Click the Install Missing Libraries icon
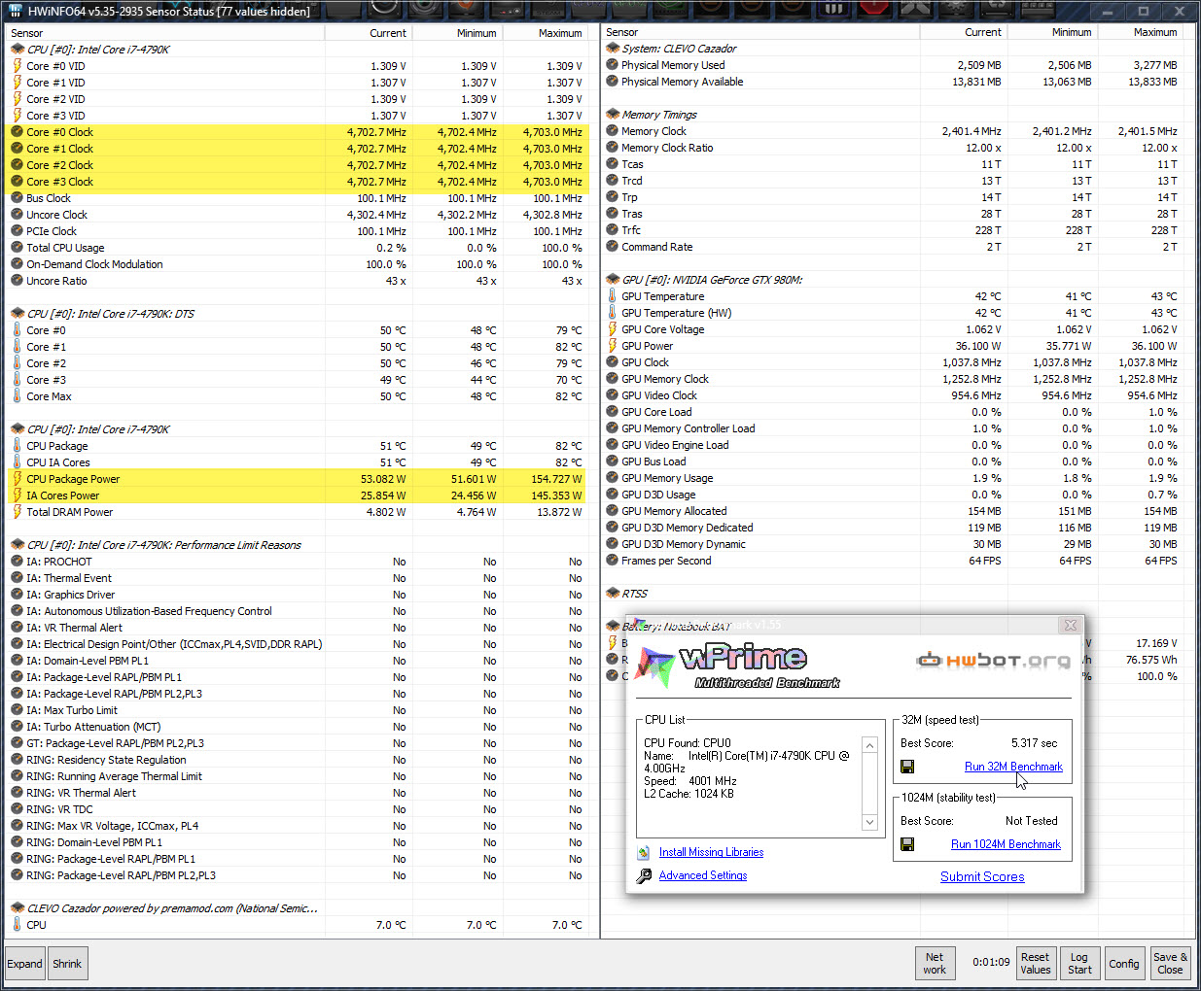The height and width of the screenshot is (991, 1201). coord(644,852)
